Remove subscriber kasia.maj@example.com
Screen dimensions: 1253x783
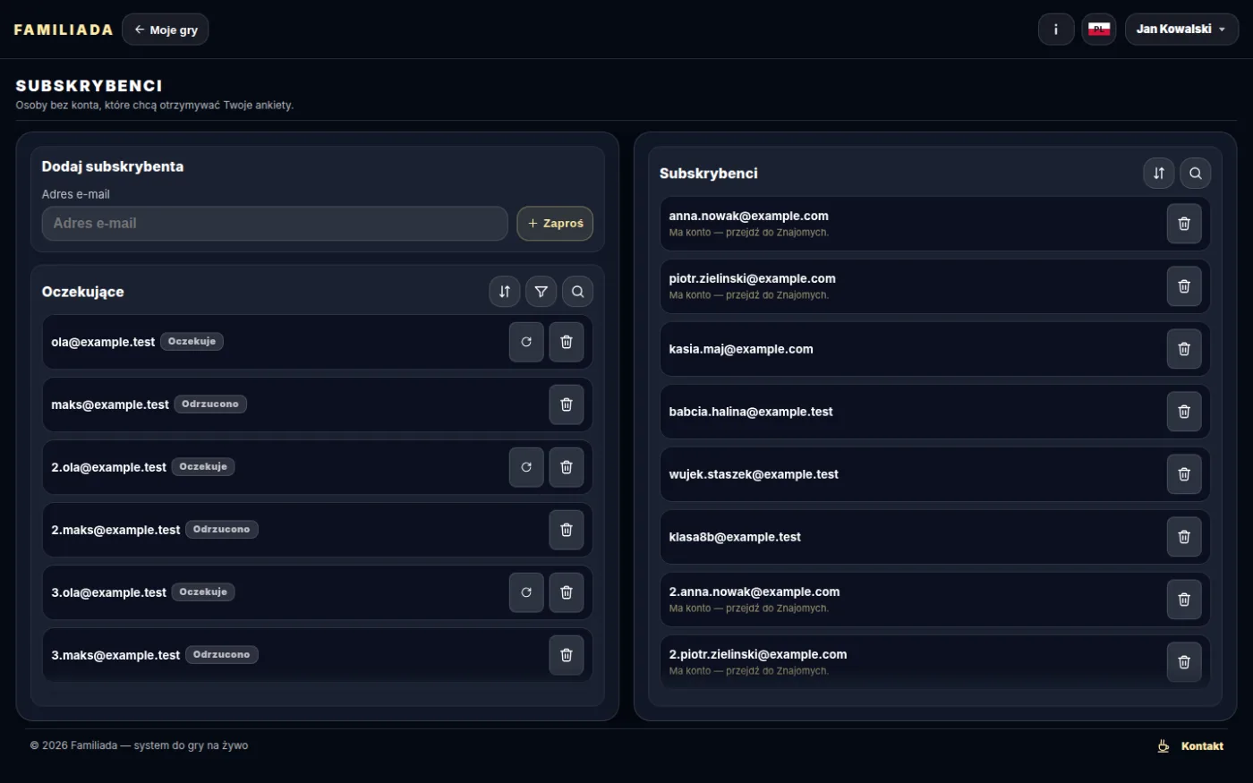(1184, 349)
